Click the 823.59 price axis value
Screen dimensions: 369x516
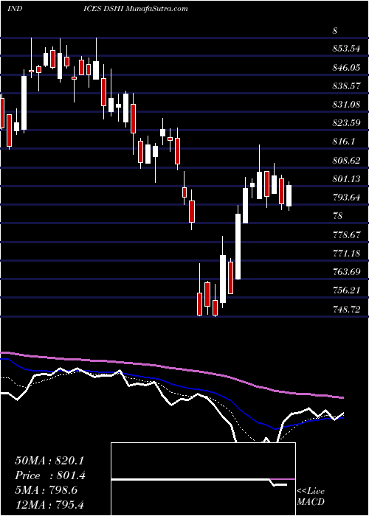pyautogui.click(x=346, y=123)
